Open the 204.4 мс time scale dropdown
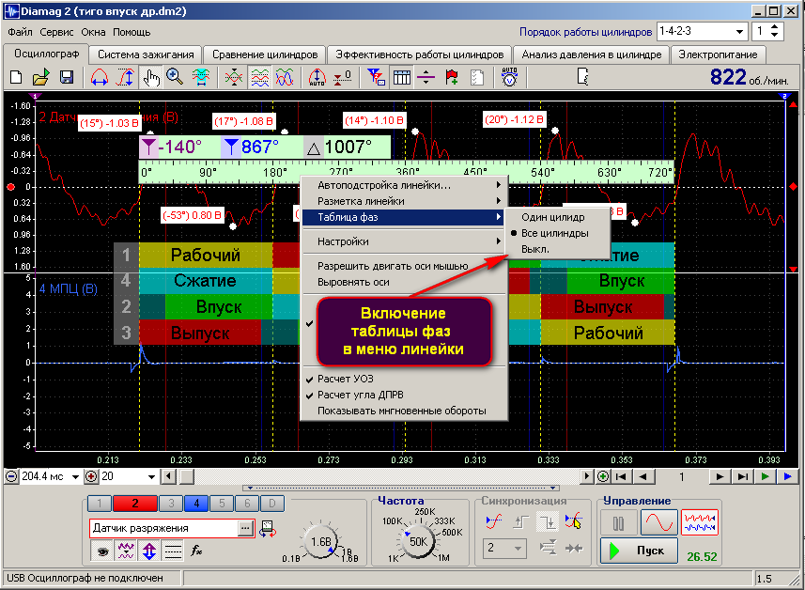Image resolution: width=805 pixels, height=590 pixels. click(75, 476)
